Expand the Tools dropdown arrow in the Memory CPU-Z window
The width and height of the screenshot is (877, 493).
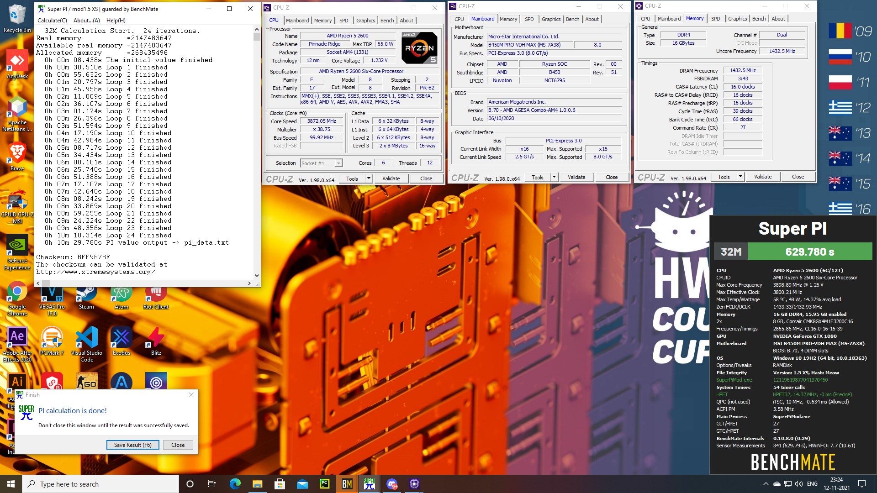740,177
